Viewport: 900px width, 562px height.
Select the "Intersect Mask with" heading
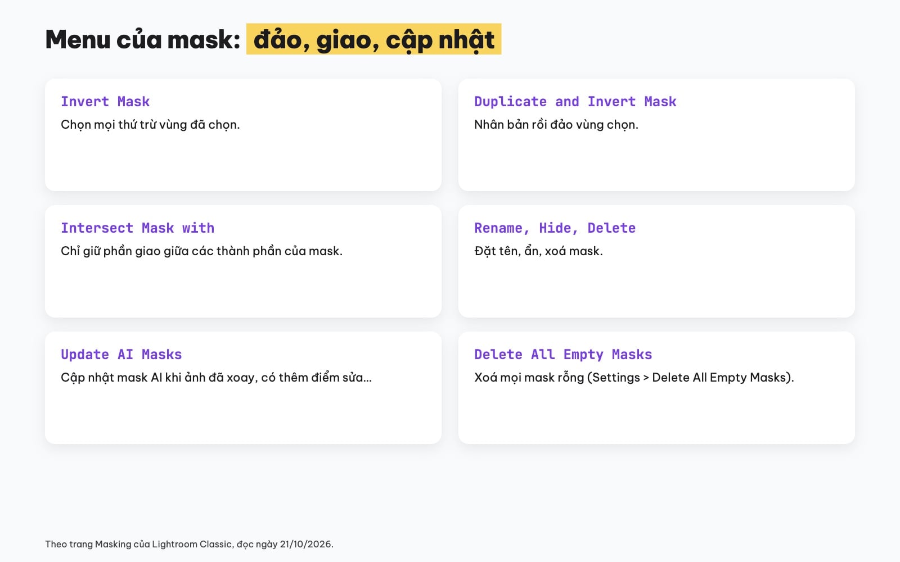138,228
